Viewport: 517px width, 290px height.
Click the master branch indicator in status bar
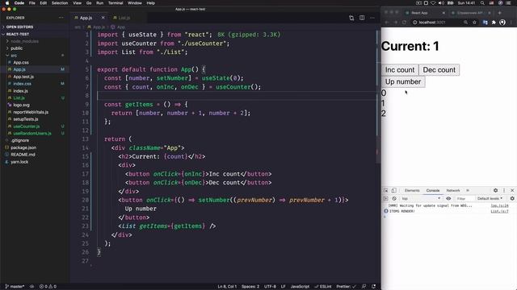click(x=15, y=287)
